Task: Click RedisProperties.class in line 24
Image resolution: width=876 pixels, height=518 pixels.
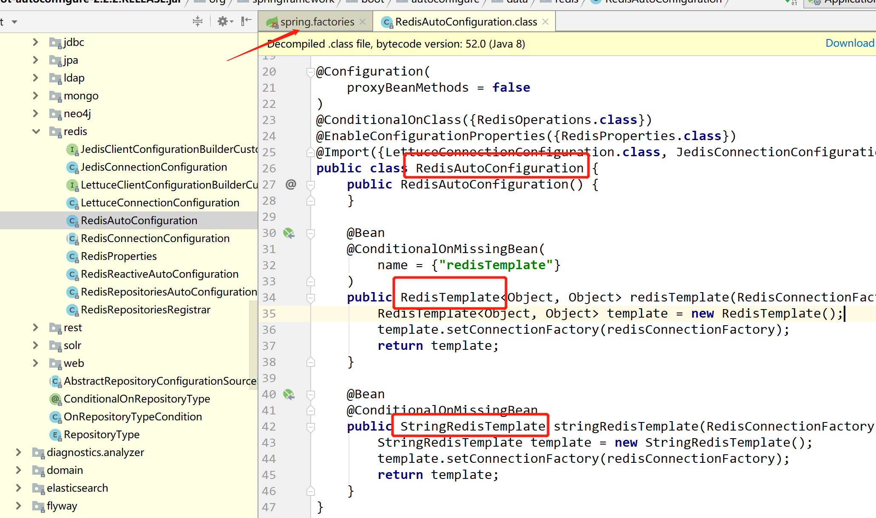Action: pyautogui.click(x=641, y=136)
